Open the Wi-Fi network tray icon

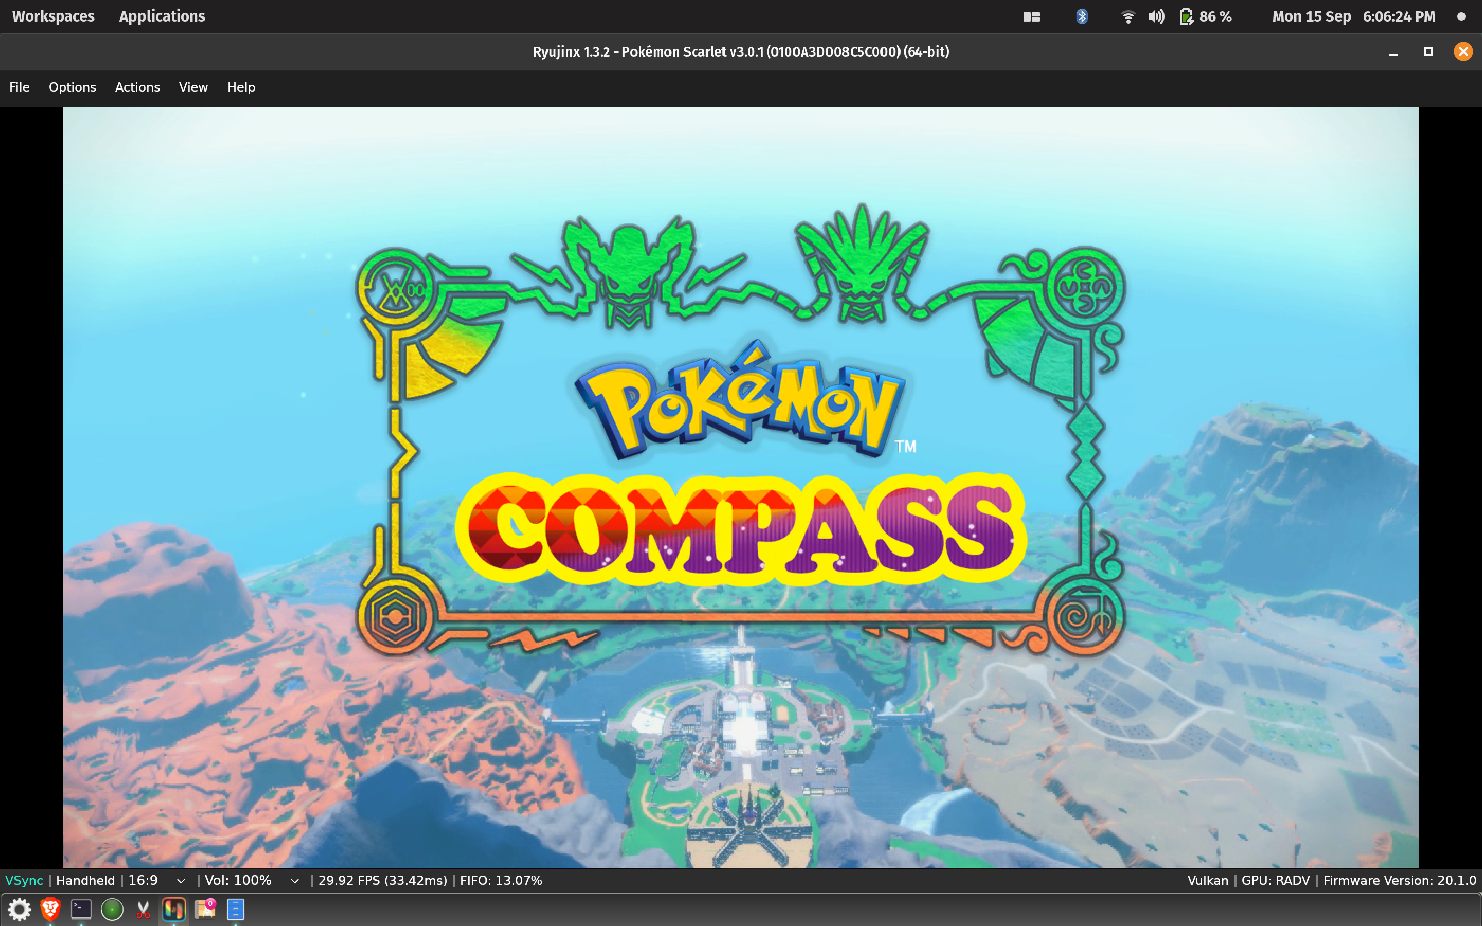pyautogui.click(x=1127, y=17)
